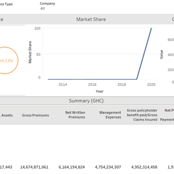Click the vertical Value axis title
The height and width of the screenshot is (174, 174).
(x=162, y=54)
